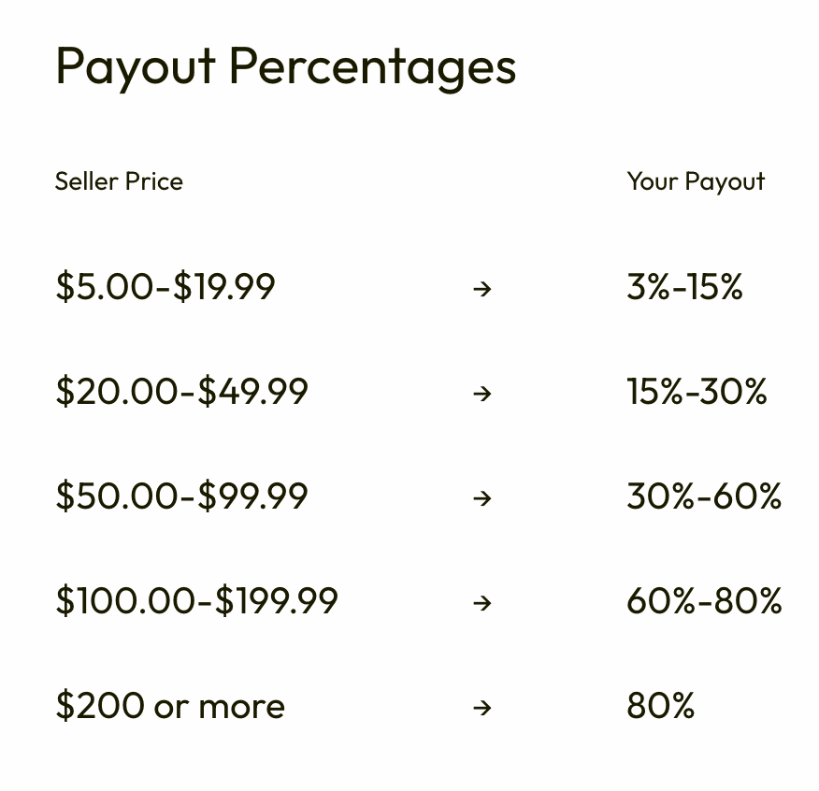Click the arrow after $100.00-$199.99

(482, 603)
